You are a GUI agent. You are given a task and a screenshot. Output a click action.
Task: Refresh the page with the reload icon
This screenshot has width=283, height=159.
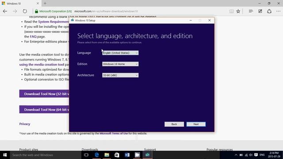tap(25, 11)
